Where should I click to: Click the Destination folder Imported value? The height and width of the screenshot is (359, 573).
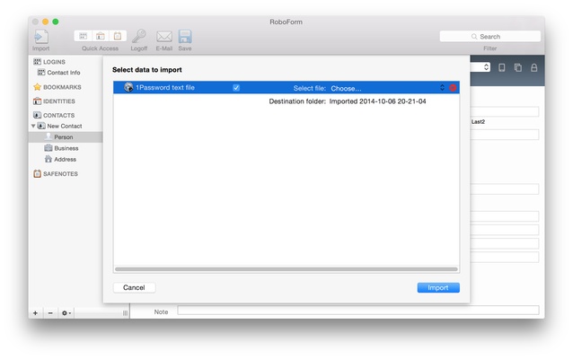(x=377, y=101)
